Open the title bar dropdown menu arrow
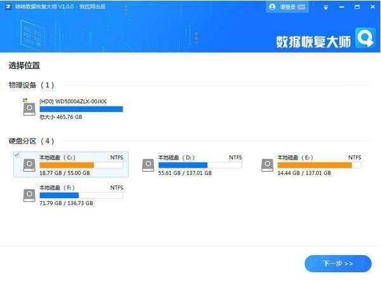The image size is (381, 281). [x=326, y=8]
